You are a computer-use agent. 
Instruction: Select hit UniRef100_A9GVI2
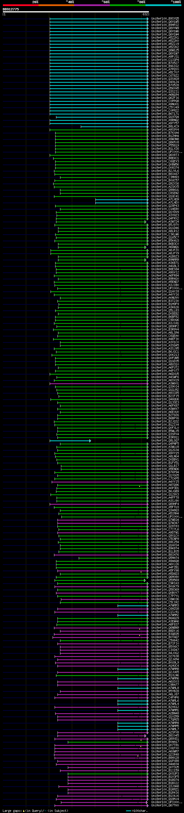(165, 272)
